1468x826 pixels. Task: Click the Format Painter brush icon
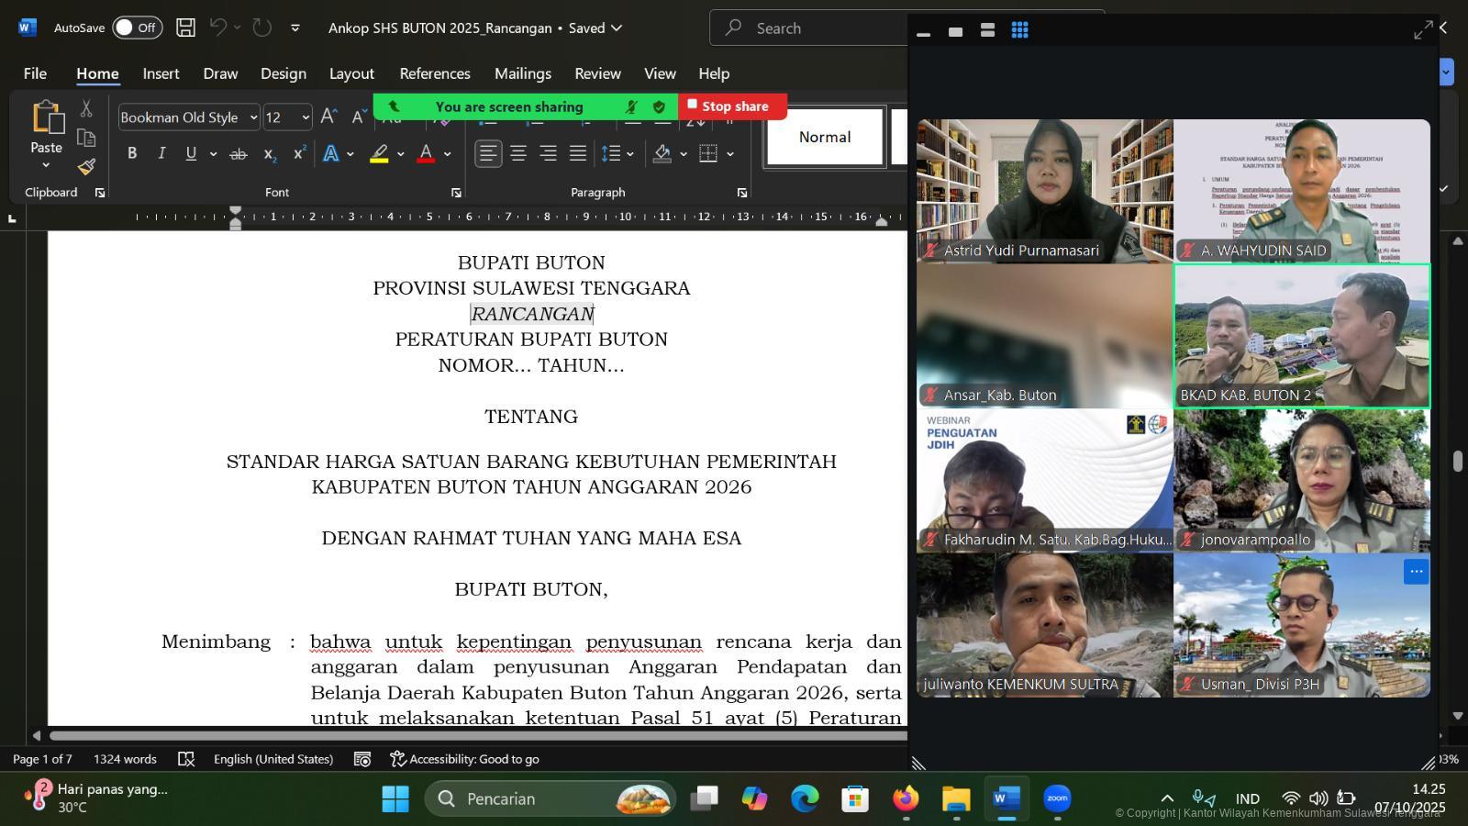[x=86, y=166]
